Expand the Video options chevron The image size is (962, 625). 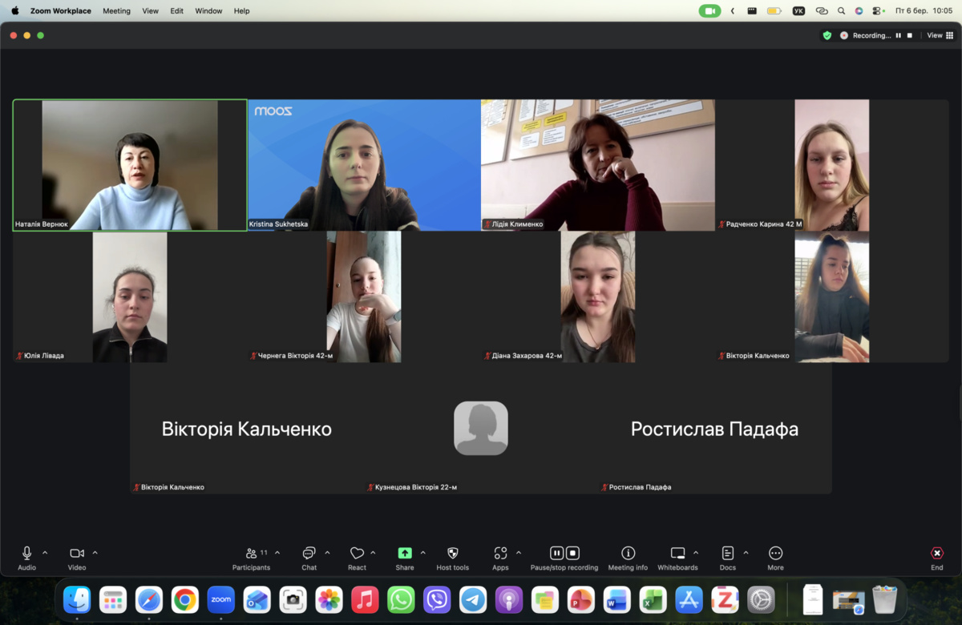pyautogui.click(x=95, y=553)
